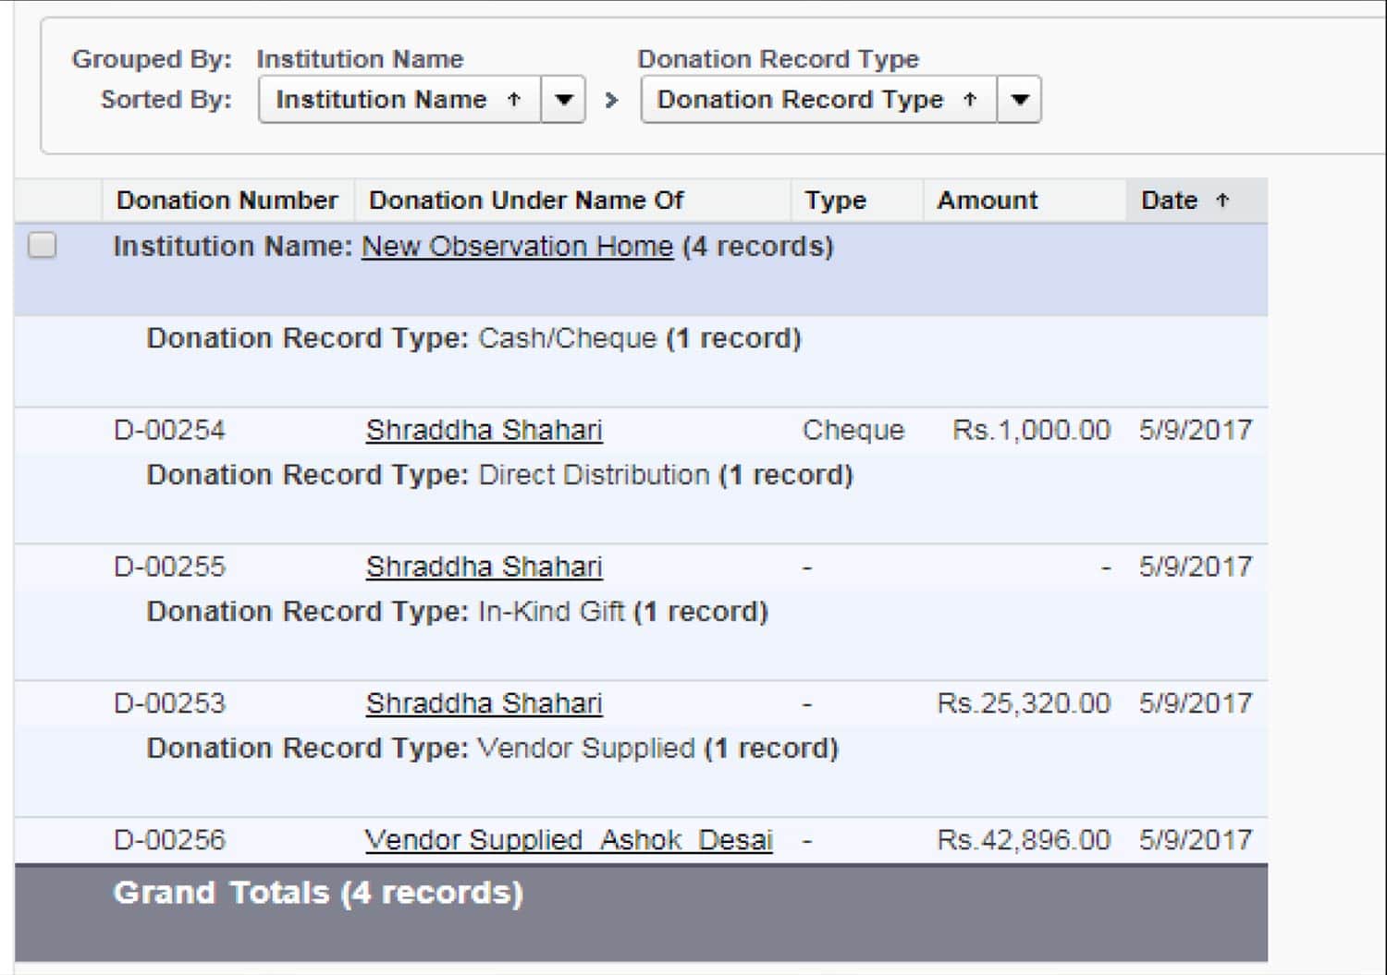
Task: Open Shraddha Shahari link in D-00253 row
Action: click(x=484, y=704)
